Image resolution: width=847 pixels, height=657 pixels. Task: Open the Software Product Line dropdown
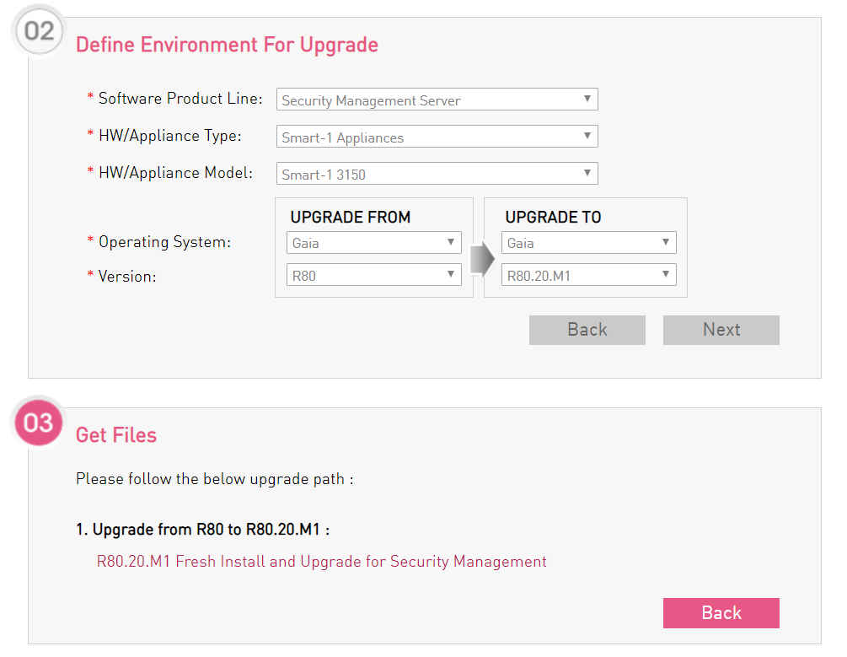click(x=437, y=100)
